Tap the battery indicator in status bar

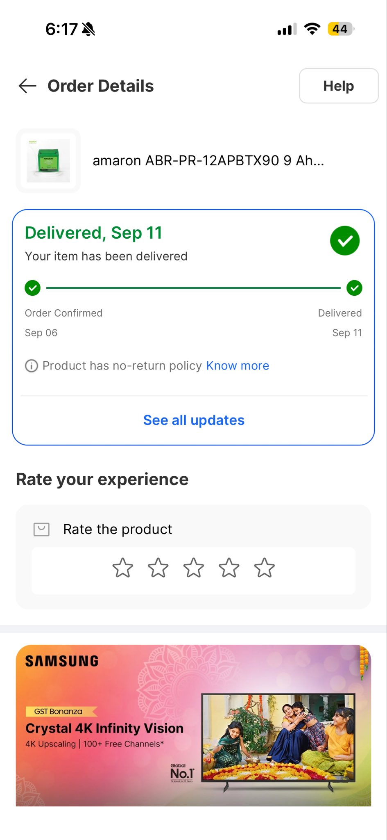[x=340, y=29]
